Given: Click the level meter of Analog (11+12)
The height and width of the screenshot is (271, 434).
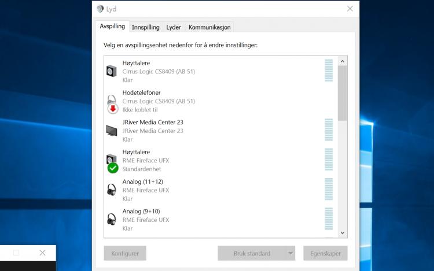Looking at the screenshot, I should (329, 189).
